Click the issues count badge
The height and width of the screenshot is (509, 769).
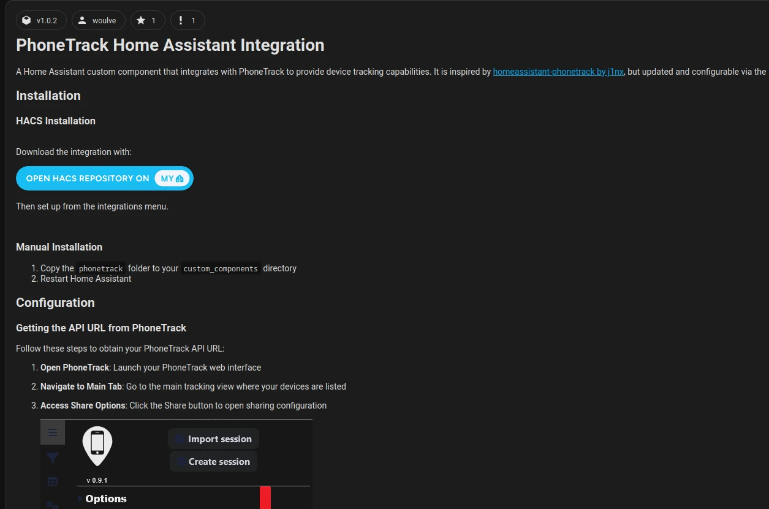(x=188, y=20)
